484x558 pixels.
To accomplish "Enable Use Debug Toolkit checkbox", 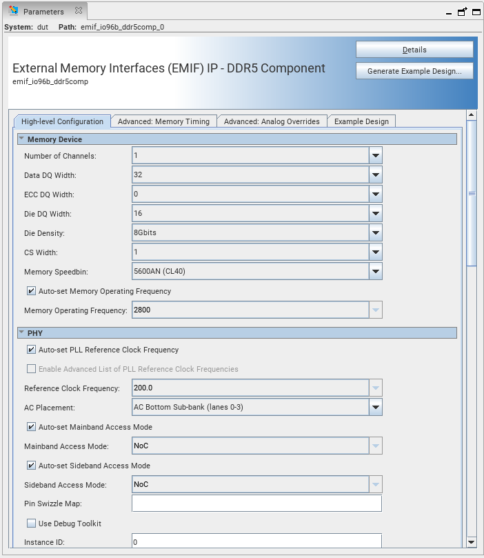I will [31, 523].
